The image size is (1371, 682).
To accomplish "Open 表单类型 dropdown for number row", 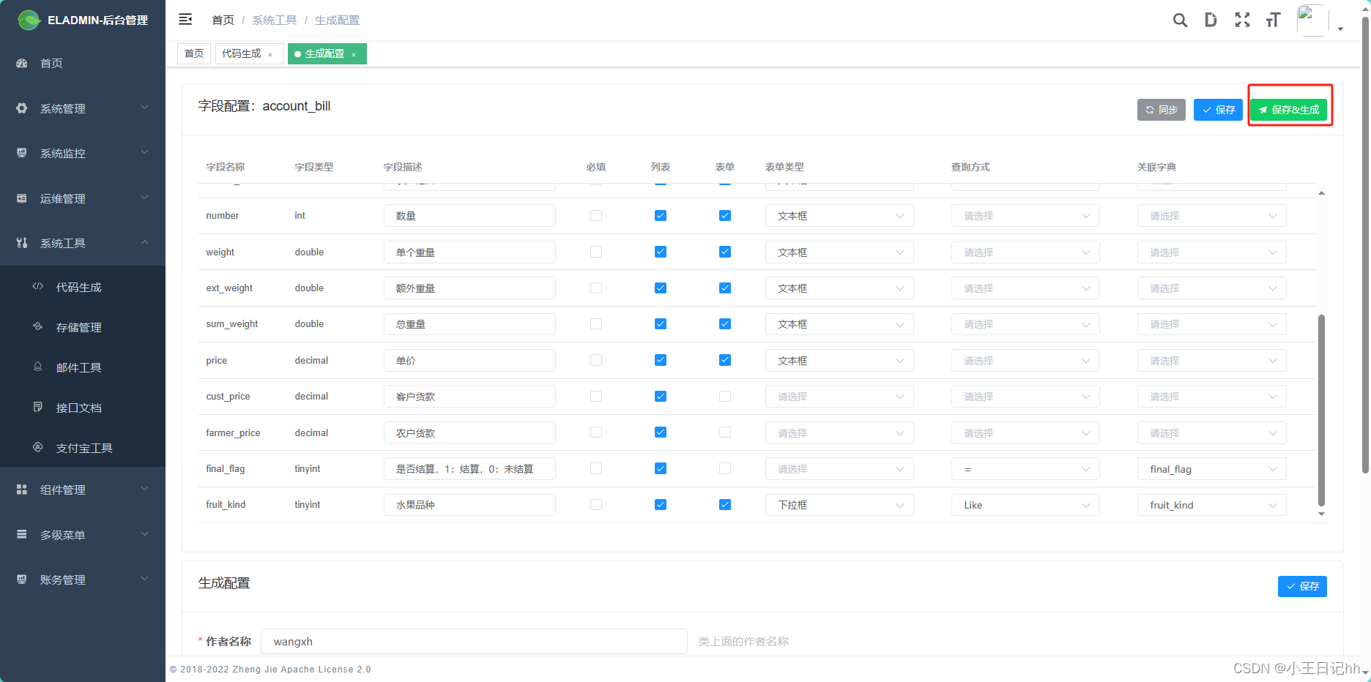I will (x=839, y=216).
